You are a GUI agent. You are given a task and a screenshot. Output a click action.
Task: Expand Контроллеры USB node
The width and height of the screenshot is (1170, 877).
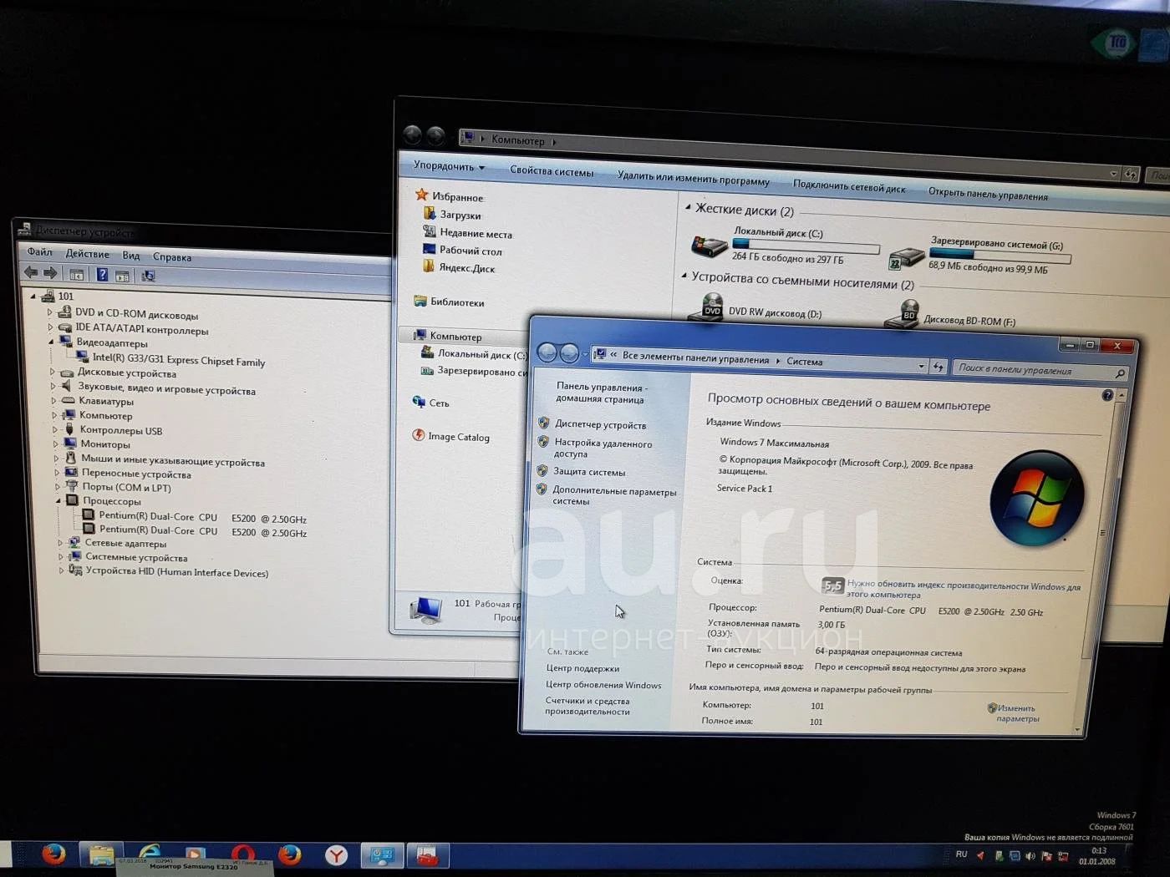tap(55, 429)
